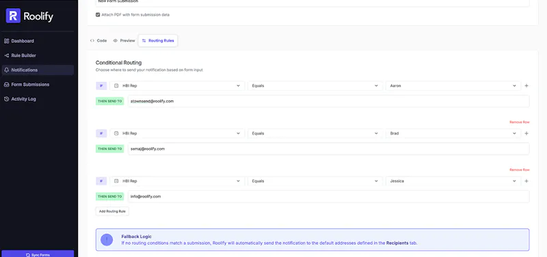Click the Activity Log history icon
This screenshot has height=257, width=547.
pyautogui.click(x=6, y=99)
